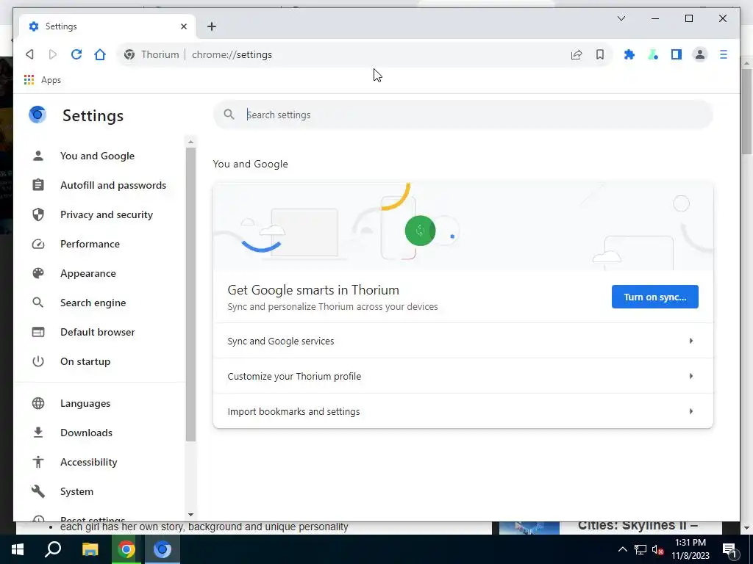Viewport: 753px width, 564px height.
Task: Click the sidebar scrollbar thumb
Action: pyautogui.click(x=190, y=294)
